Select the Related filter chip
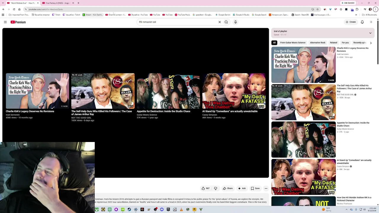The image size is (379, 213). click(x=333, y=43)
